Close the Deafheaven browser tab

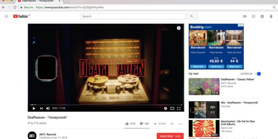click(59, 1)
